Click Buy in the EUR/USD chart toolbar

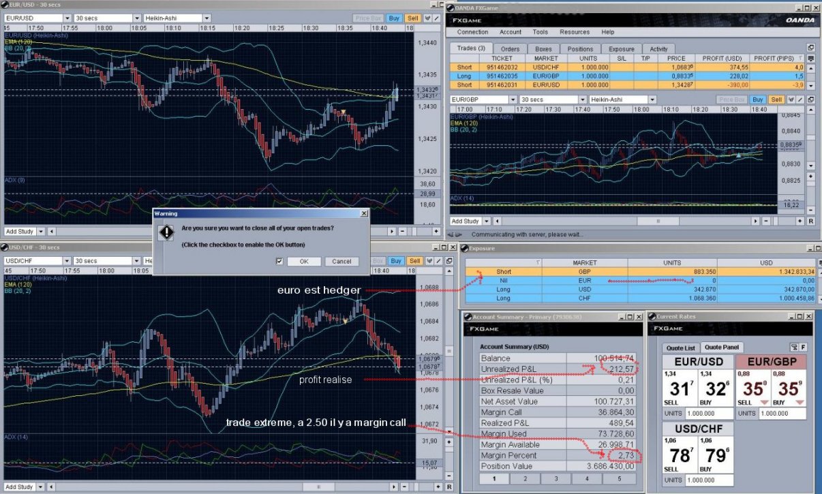pos(394,18)
